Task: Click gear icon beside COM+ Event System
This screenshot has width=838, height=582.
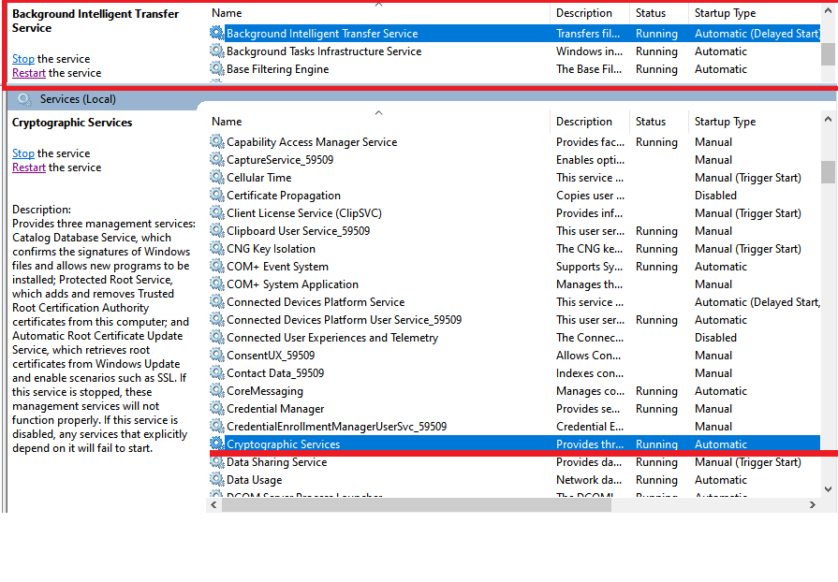Action: [x=216, y=267]
